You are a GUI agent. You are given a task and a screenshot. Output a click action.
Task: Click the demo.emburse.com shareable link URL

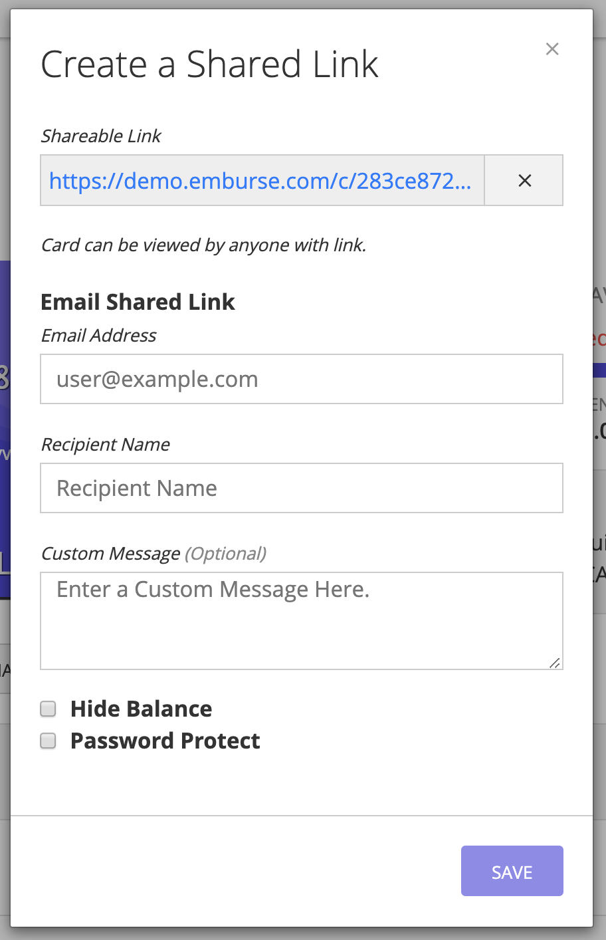pos(260,181)
